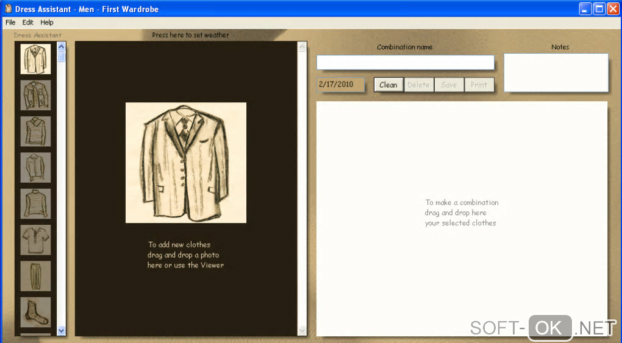Choose the collared sweater category icon
Image resolution: width=622 pixels, height=343 pixels.
36,131
